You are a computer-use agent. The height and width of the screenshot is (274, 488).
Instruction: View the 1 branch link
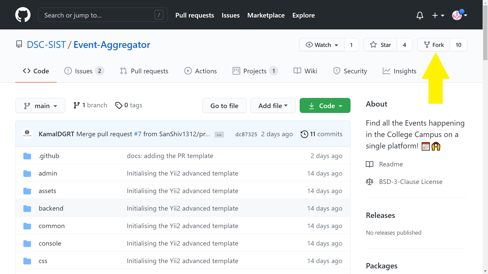click(x=90, y=105)
